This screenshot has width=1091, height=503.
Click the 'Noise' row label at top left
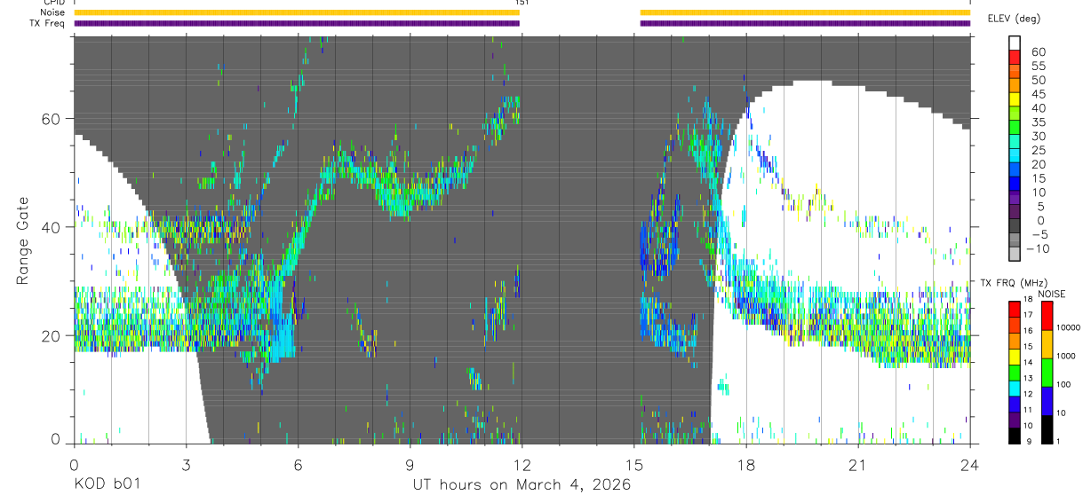[x=52, y=12]
